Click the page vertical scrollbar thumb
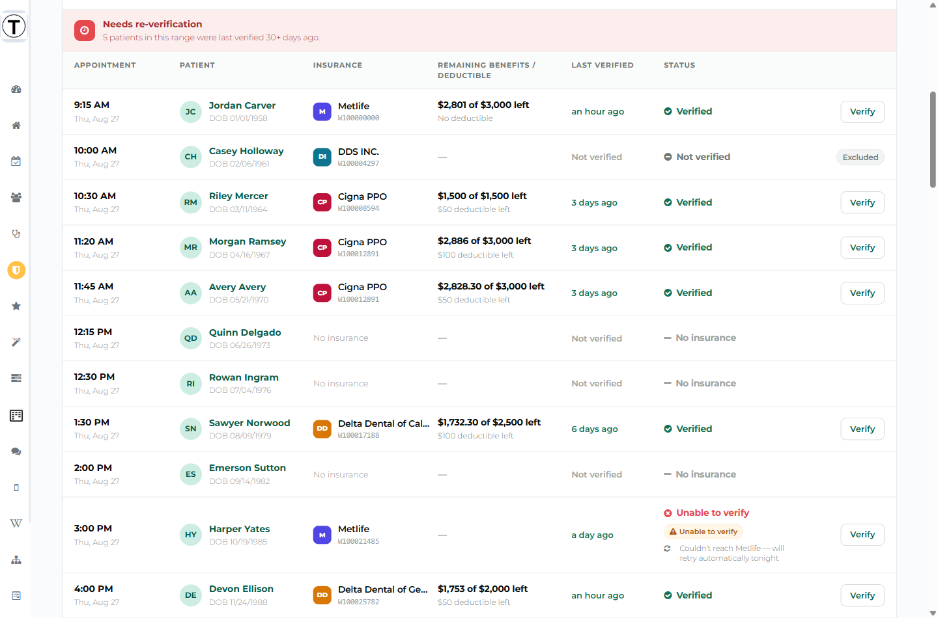The height and width of the screenshot is (618, 938). click(933, 140)
